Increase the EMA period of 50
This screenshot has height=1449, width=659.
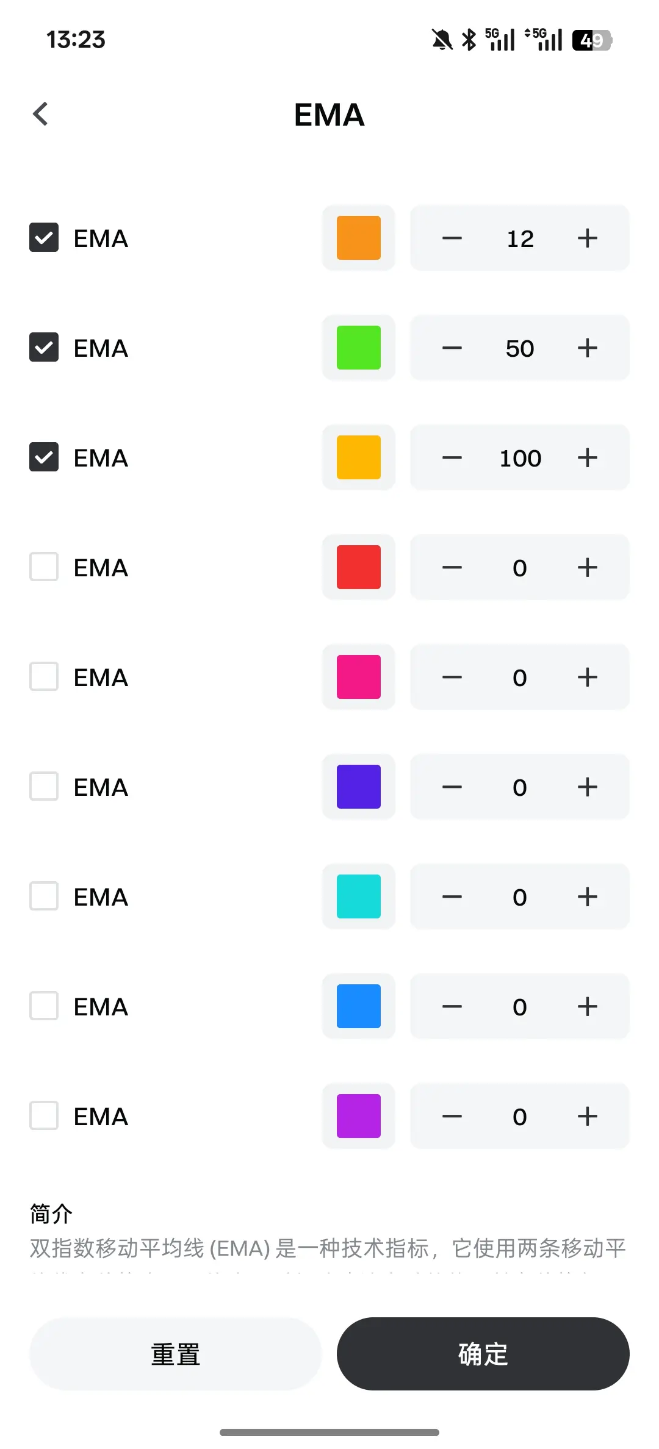coord(587,348)
